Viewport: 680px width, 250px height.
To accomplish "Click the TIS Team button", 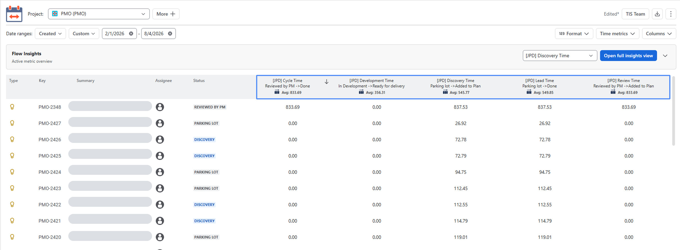I will pos(635,14).
